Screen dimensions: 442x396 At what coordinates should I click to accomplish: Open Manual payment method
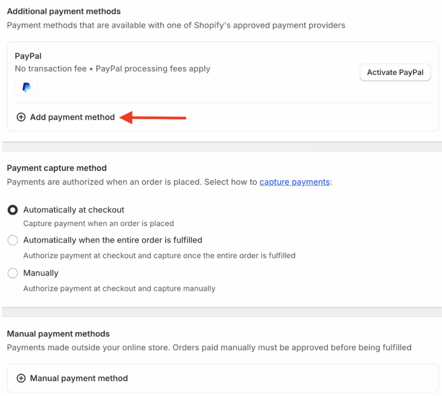point(78,378)
